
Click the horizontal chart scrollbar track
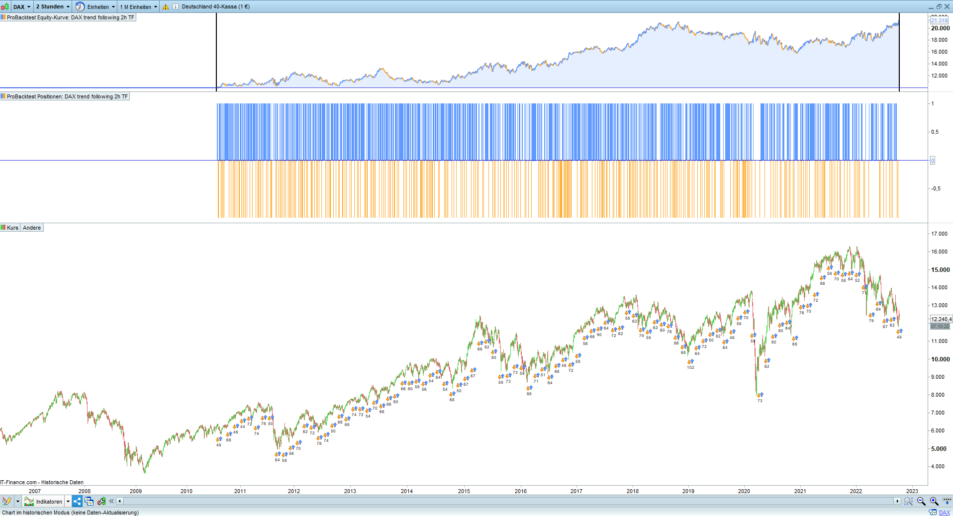pos(508,501)
